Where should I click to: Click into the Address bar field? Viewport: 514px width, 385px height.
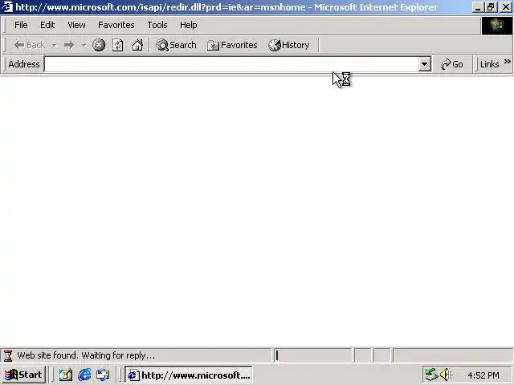coord(231,64)
